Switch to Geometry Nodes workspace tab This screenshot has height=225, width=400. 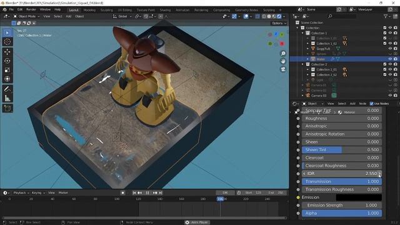click(246, 10)
